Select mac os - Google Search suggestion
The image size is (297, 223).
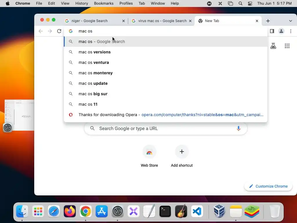click(166, 42)
